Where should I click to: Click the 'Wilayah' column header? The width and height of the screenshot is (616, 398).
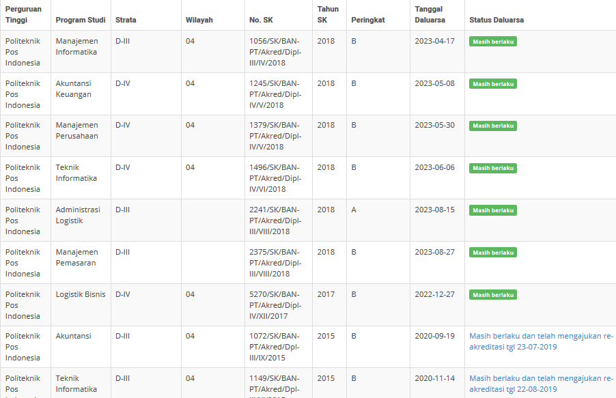tap(199, 20)
